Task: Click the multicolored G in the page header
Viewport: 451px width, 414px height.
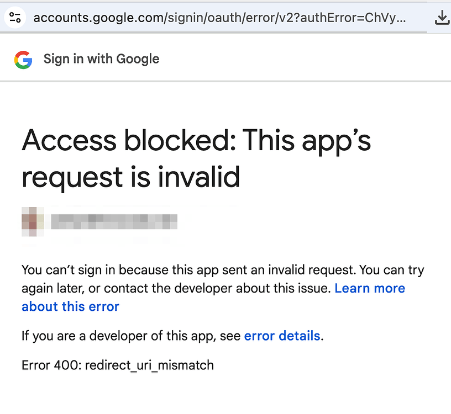Action: (x=22, y=58)
